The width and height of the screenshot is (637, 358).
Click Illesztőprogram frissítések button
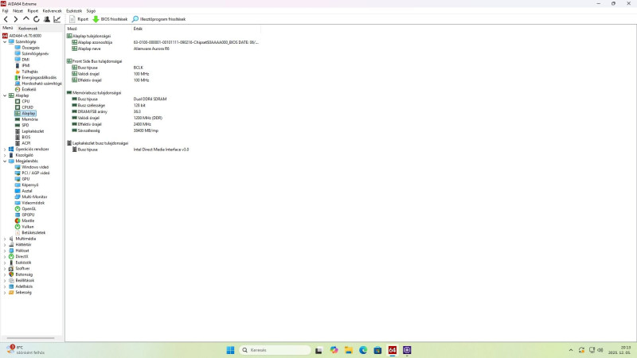158,19
